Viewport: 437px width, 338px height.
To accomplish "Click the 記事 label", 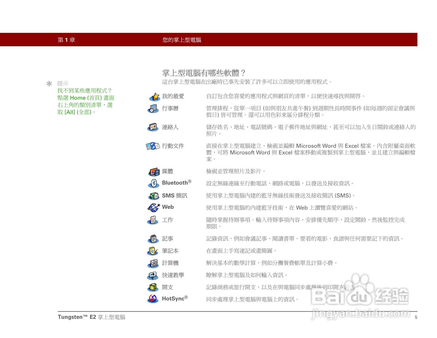I will (x=167, y=239).
